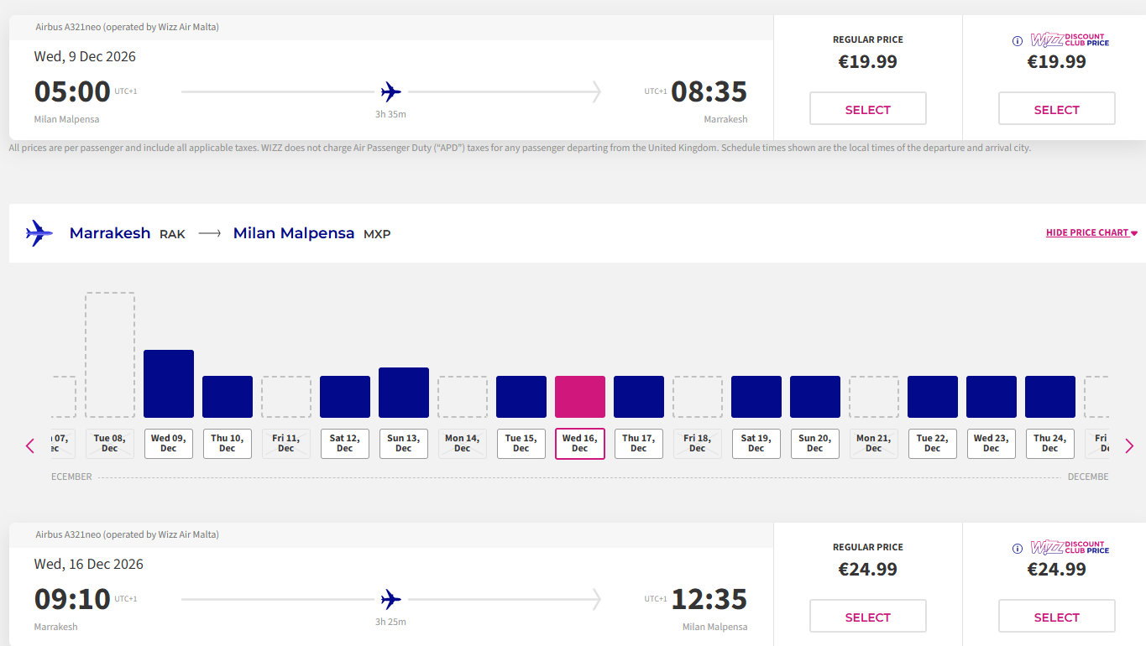The image size is (1146, 646).
Task: Choose the Tue 15, Dec date tab
Action: click(x=521, y=444)
